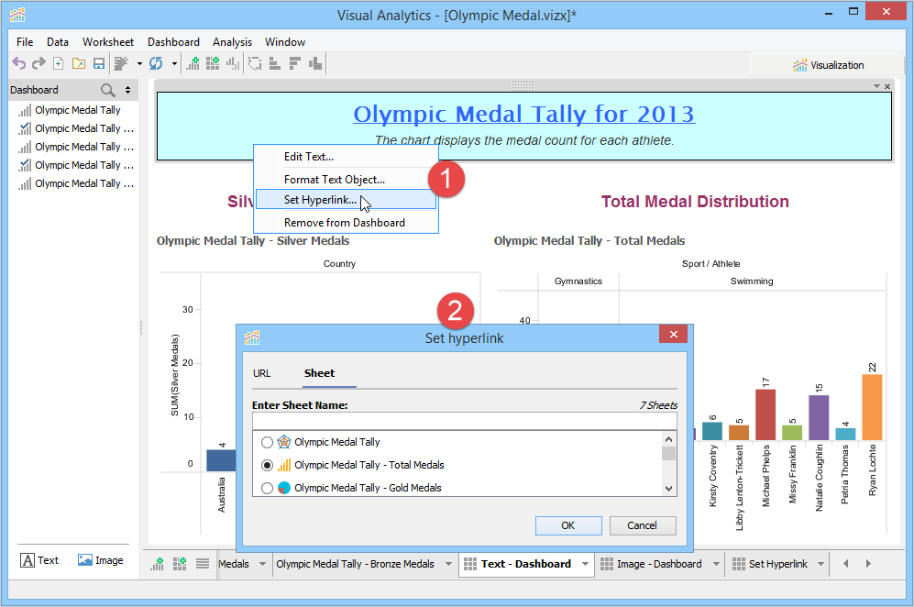The width and height of the screenshot is (914, 607).
Task: Open Bronze Medals tab dropdown arrow
Action: pos(448,564)
